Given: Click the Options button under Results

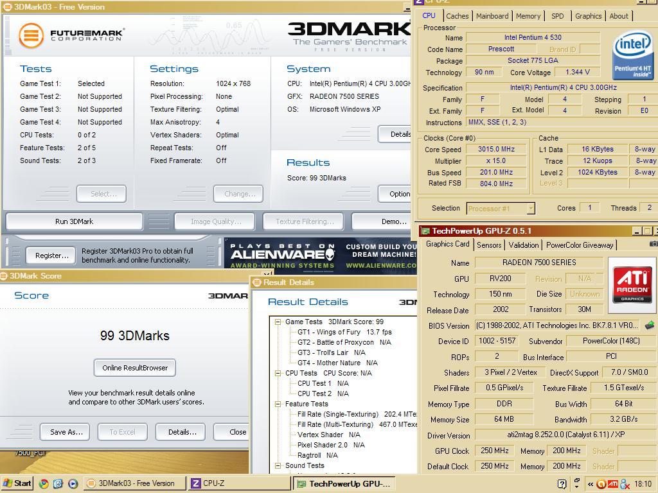Looking at the screenshot, I should point(395,194).
